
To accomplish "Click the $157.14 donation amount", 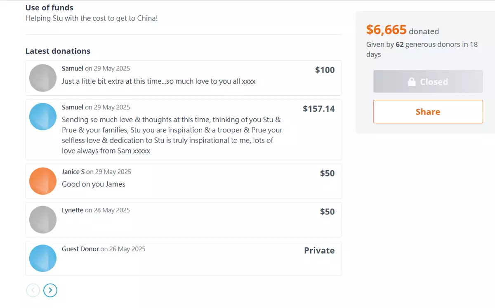I will 318,109.
